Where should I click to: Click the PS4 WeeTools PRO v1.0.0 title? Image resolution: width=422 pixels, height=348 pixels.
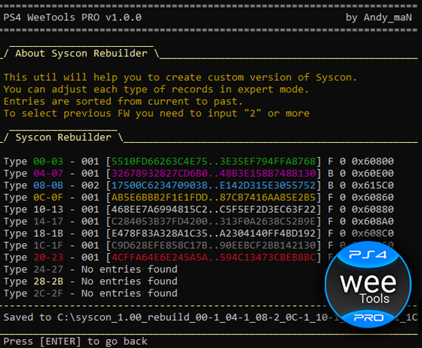(x=73, y=17)
